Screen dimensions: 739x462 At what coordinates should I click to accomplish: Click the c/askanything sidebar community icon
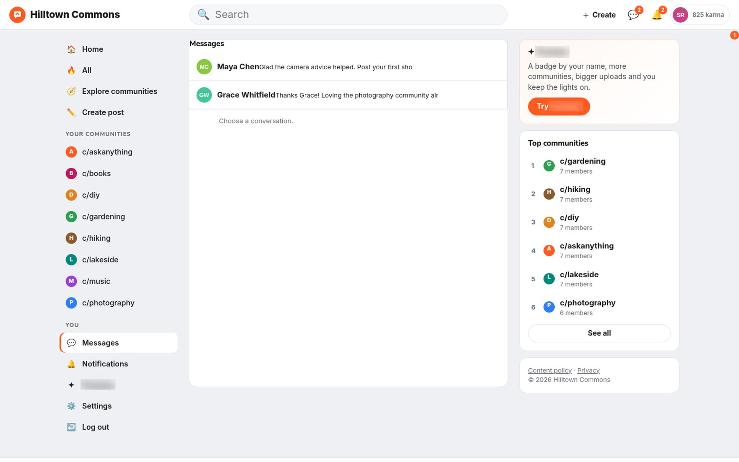(x=71, y=152)
